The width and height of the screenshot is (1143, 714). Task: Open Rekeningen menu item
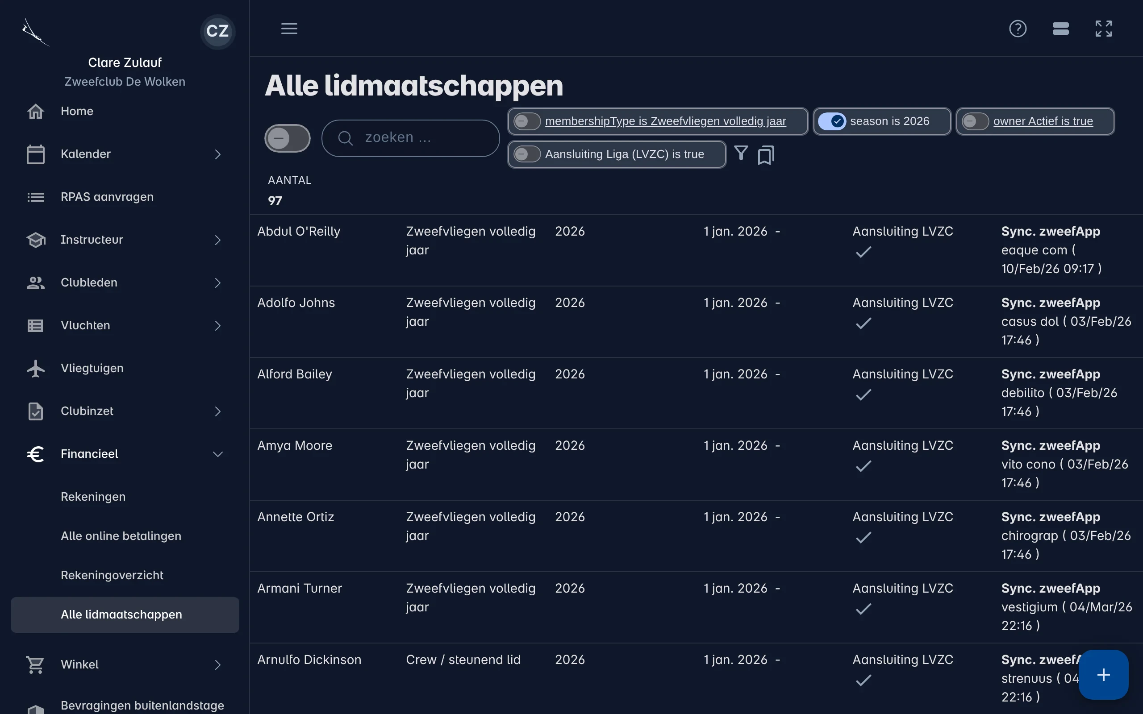coord(125,497)
